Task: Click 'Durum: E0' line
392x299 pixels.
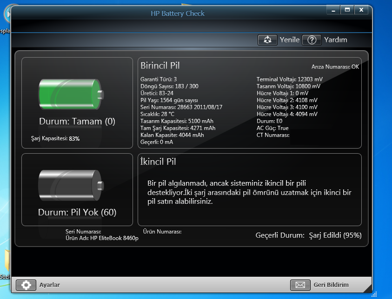Action: (270, 121)
